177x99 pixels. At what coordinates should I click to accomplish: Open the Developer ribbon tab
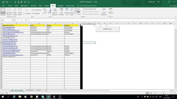coord(60,5)
